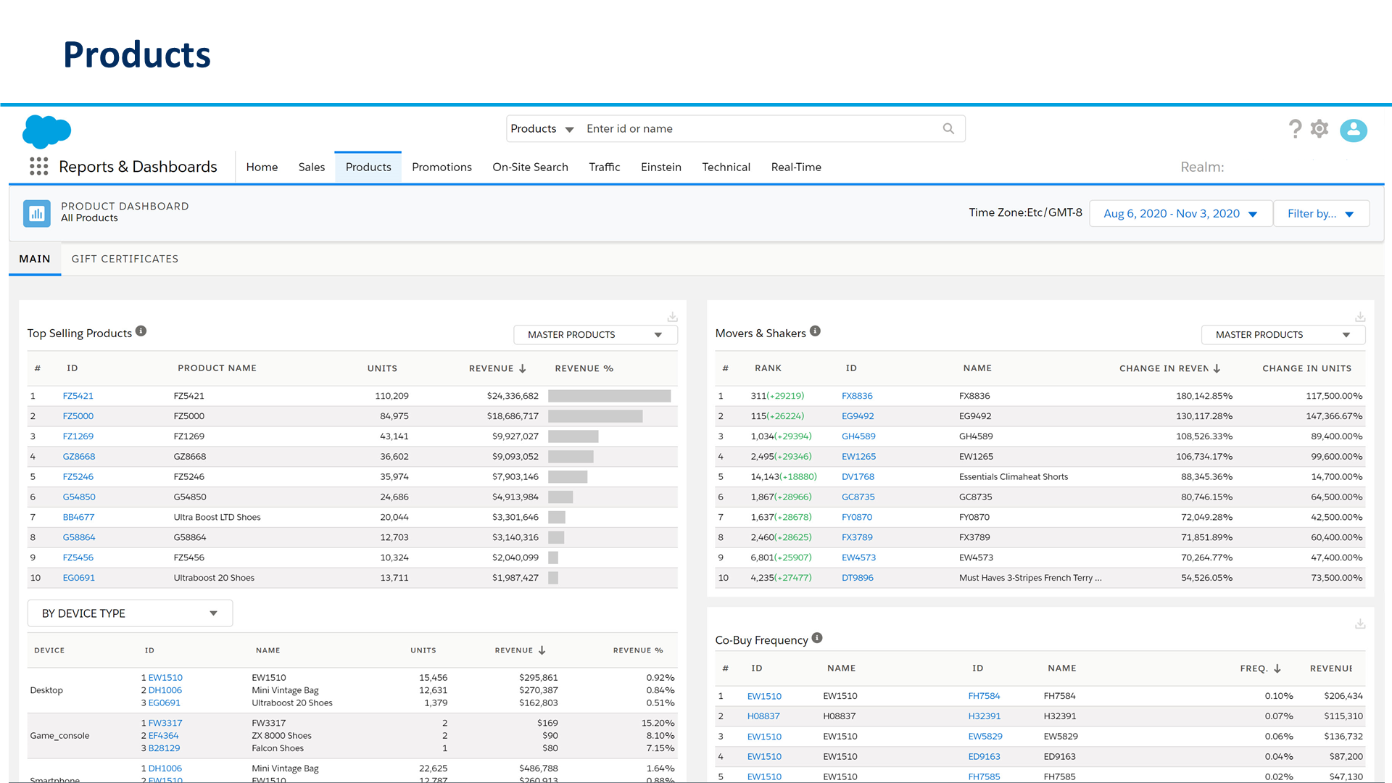This screenshot has height=783, width=1392.
Task: Click the Time Zone Etc/GMT-8 label
Action: pyautogui.click(x=1025, y=212)
